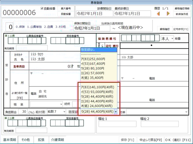Screen dimensions: 193x144
Task: Open the 給付割 dropdown showing 給割７
Action: click(56, 112)
